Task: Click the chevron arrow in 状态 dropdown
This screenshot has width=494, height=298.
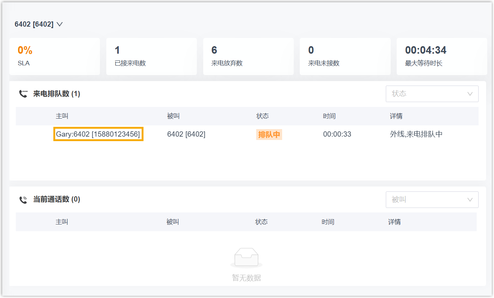Action: 470,94
